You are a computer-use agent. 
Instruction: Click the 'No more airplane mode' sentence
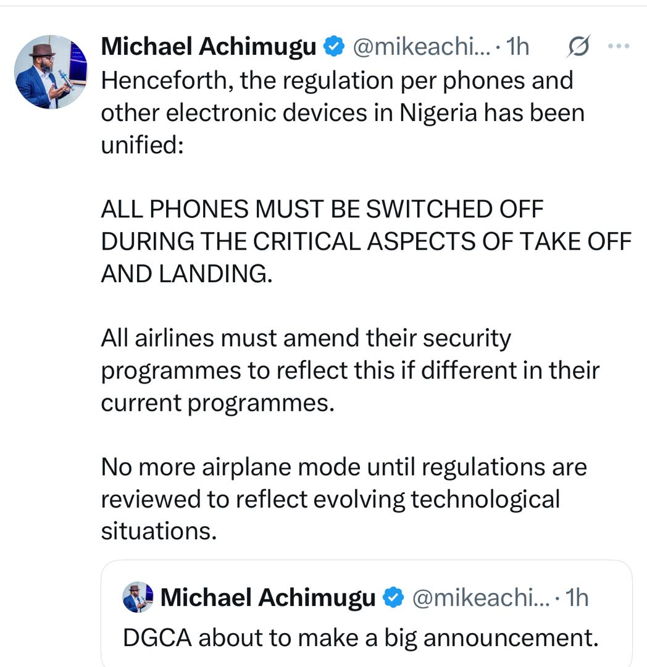343,467
